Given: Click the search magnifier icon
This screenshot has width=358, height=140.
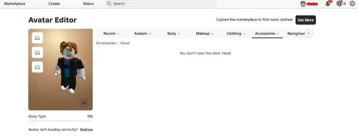Looking at the screenshot, I should click(x=109, y=4).
